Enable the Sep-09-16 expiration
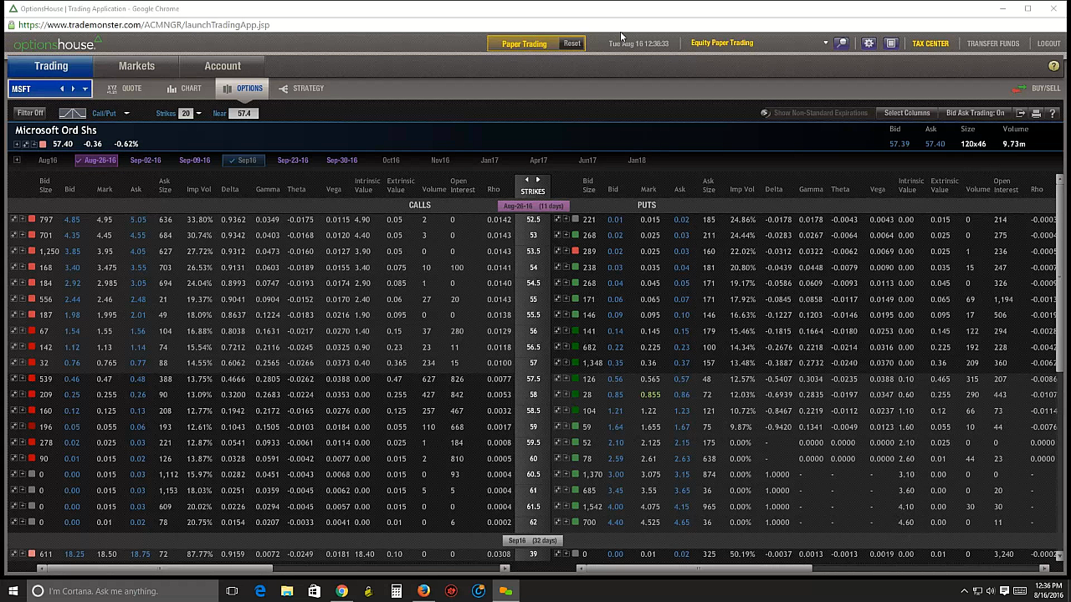Viewport: 1071px width, 602px height. [194, 161]
